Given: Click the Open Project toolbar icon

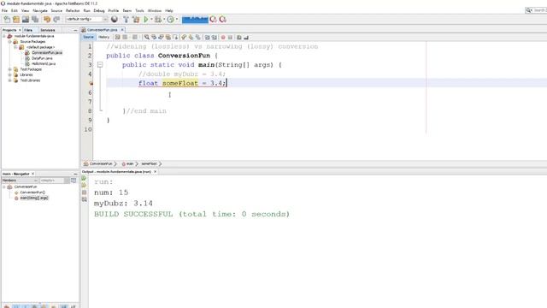Looking at the screenshot, I should coord(26,20).
